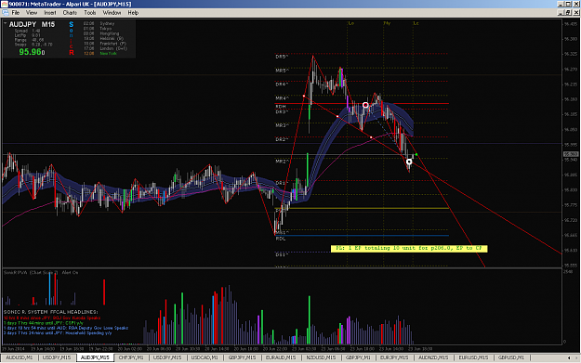581x363 pixels.
Task: Switch to the second USDJPY,M15 tab
Action: 167,357
